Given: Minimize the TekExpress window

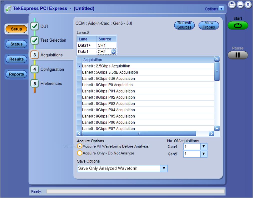Looking at the screenshot, I should click(240, 4).
